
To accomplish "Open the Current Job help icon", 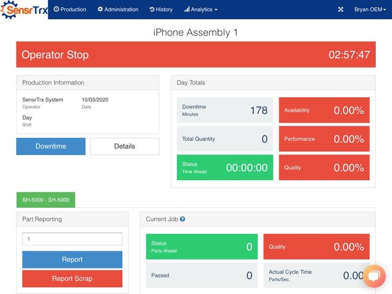I will coord(182,219).
